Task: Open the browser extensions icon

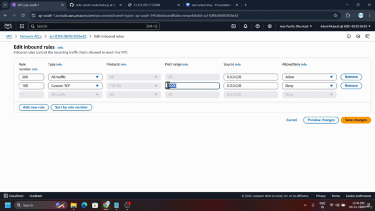Action: [x=347, y=16]
